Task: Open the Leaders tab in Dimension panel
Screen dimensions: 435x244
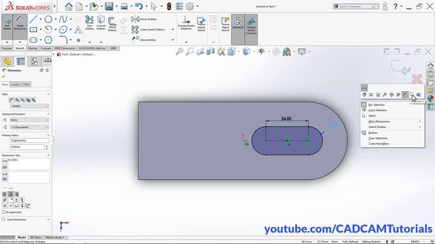Action: point(16,84)
